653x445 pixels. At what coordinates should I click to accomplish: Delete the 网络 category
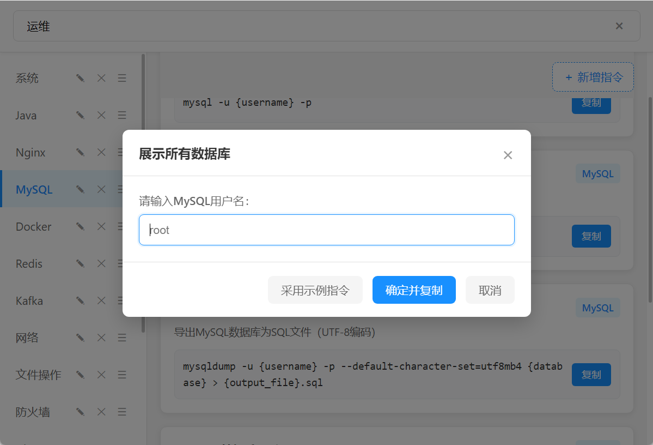[101, 338]
